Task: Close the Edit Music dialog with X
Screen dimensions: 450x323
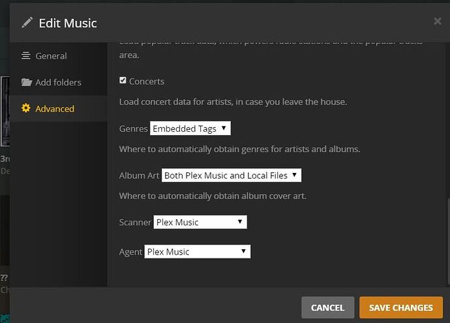Action: point(437,22)
